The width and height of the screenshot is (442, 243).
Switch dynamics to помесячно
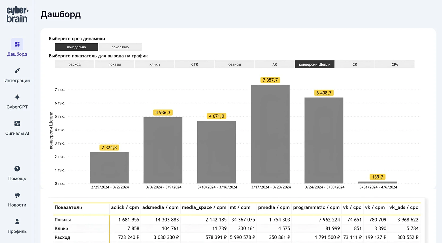point(120,47)
